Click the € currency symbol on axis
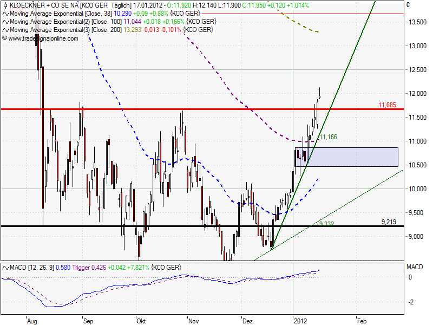Image resolution: width=433 pixels, height=325 pixels. [408, 5]
